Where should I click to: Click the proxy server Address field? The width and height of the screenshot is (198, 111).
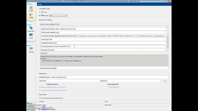click(x=76, y=101)
